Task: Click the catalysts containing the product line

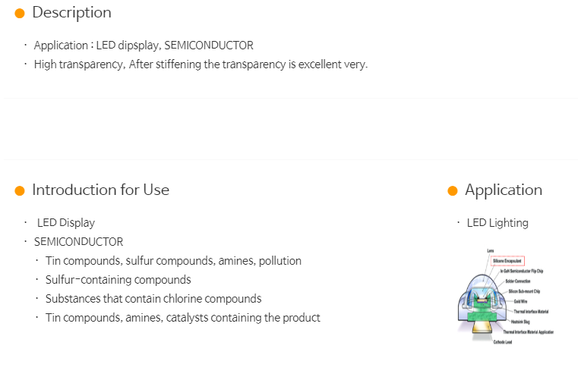Action: click(183, 318)
